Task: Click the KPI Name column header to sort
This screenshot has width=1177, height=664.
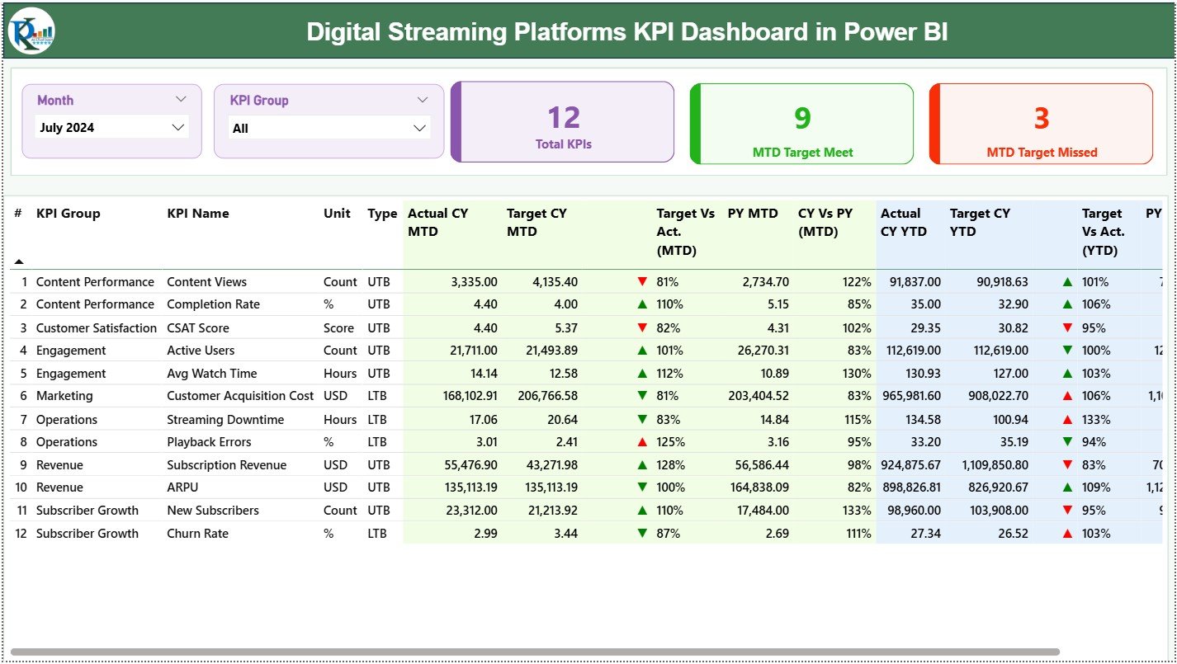Action: click(198, 213)
